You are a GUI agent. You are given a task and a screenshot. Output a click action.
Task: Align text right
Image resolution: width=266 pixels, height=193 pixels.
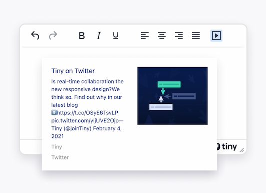pos(179,36)
